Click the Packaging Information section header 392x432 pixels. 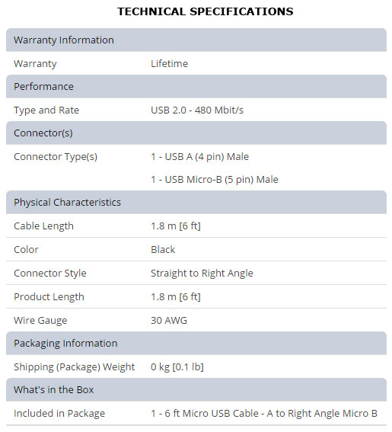click(x=196, y=344)
